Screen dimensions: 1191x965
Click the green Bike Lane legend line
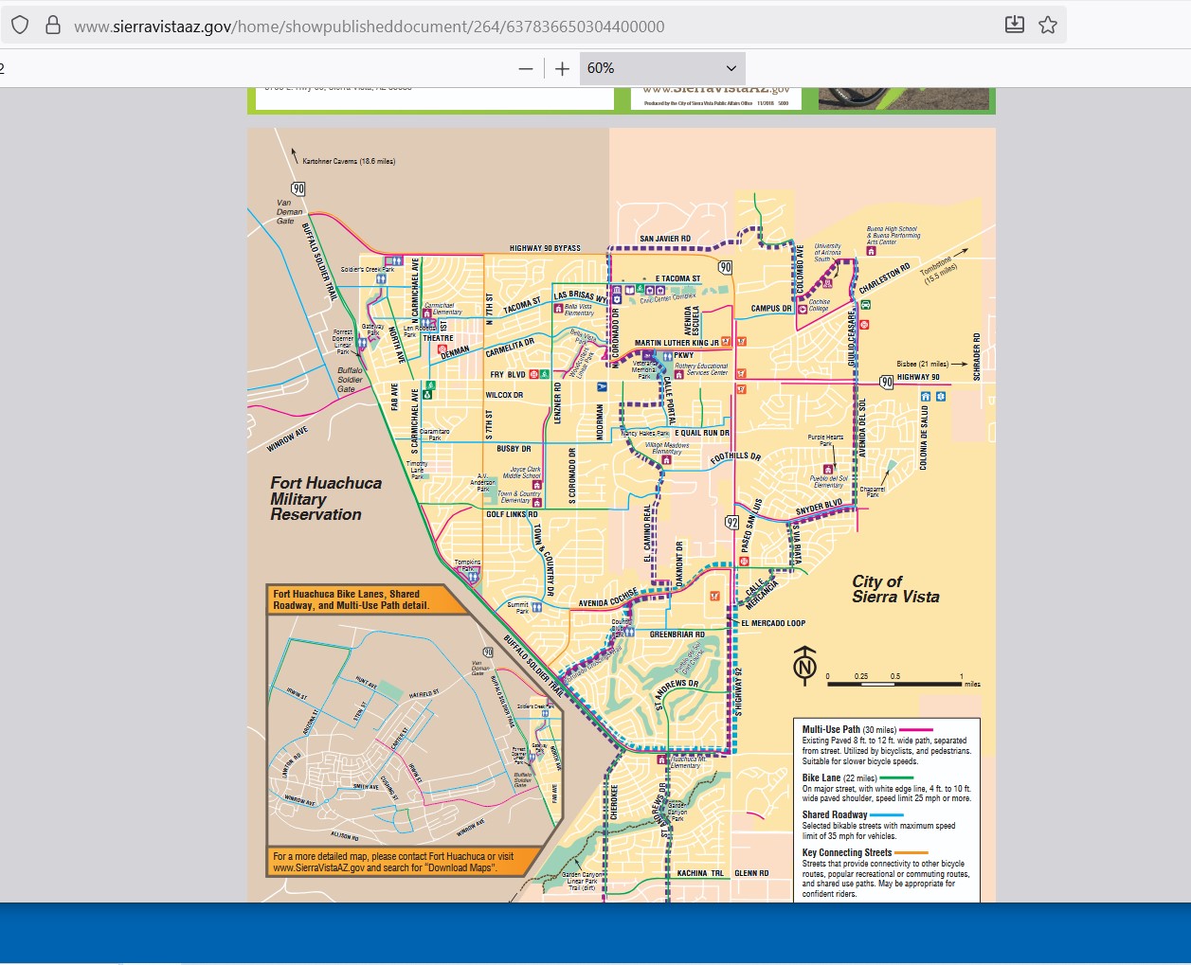(x=895, y=777)
